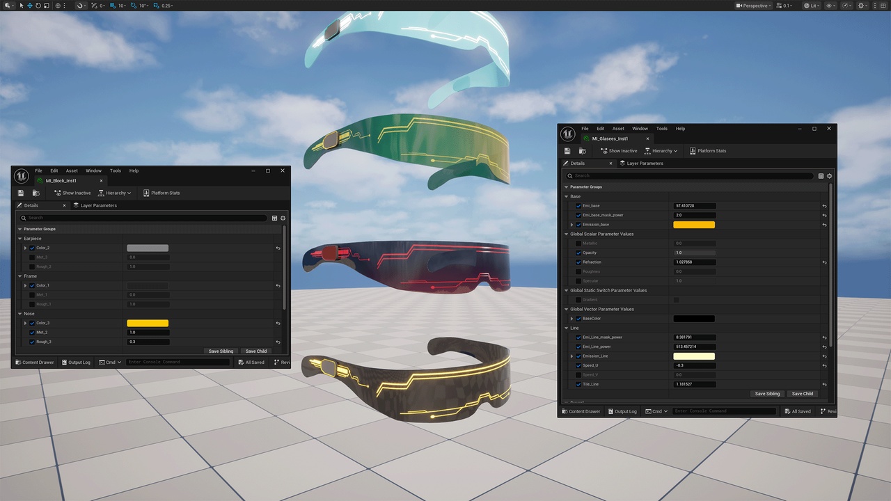Screen dimensions: 891x501
Task: Click Save icon in MI_Block_Inst1 window
Action: (21, 193)
